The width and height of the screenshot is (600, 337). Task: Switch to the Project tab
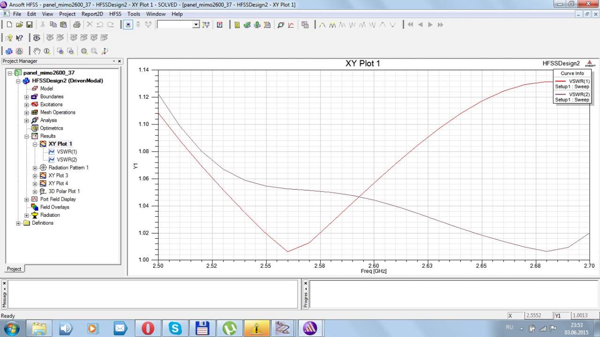(x=14, y=269)
